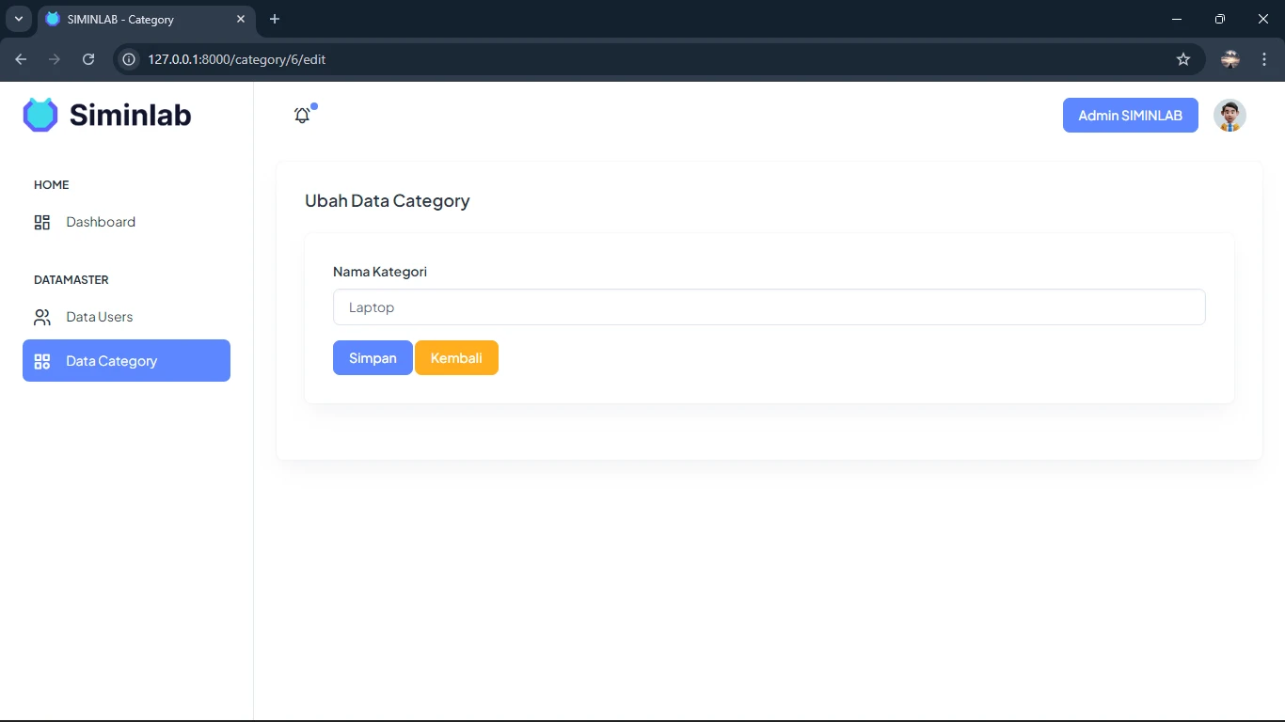Open the Dashboard menu item

pyautogui.click(x=101, y=223)
